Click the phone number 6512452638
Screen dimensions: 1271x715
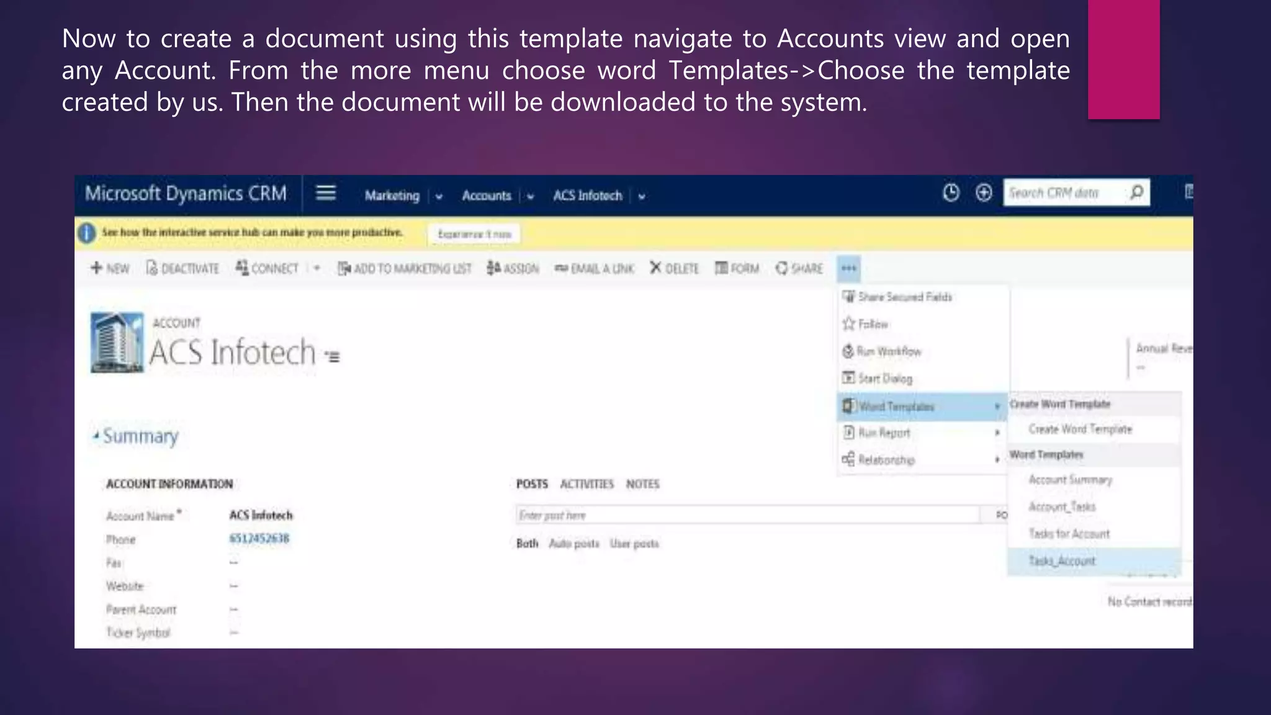pyautogui.click(x=259, y=538)
